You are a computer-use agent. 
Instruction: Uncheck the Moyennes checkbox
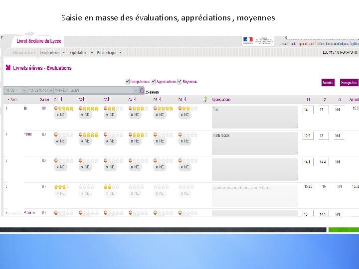pyautogui.click(x=179, y=81)
